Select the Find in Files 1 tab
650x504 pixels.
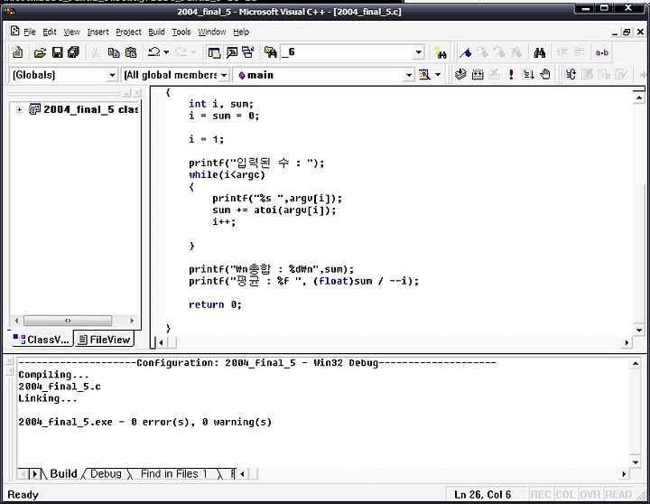point(173,473)
